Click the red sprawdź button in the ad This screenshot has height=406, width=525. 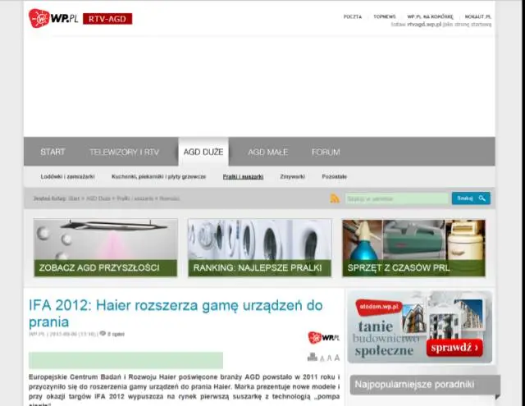pos(454,348)
